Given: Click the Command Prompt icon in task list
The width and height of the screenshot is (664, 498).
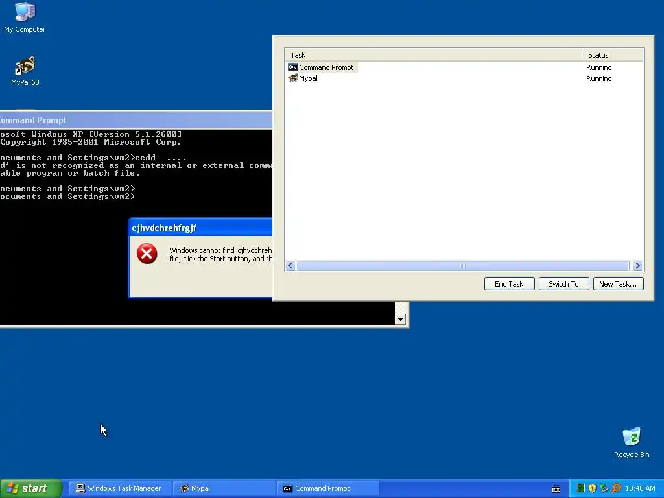Looking at the screenshot, I should coord(292,67).
